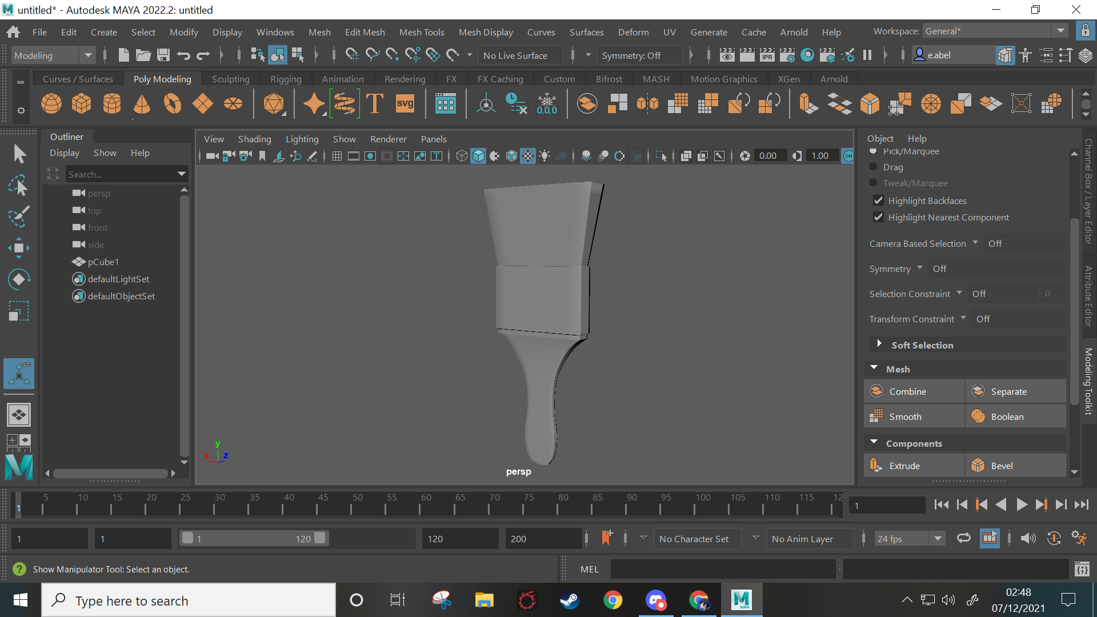Select the Tweak/Marquee radio option
Image resolution: width=1097 pixels, height=617 pixels.
click(x=873, y=183)
